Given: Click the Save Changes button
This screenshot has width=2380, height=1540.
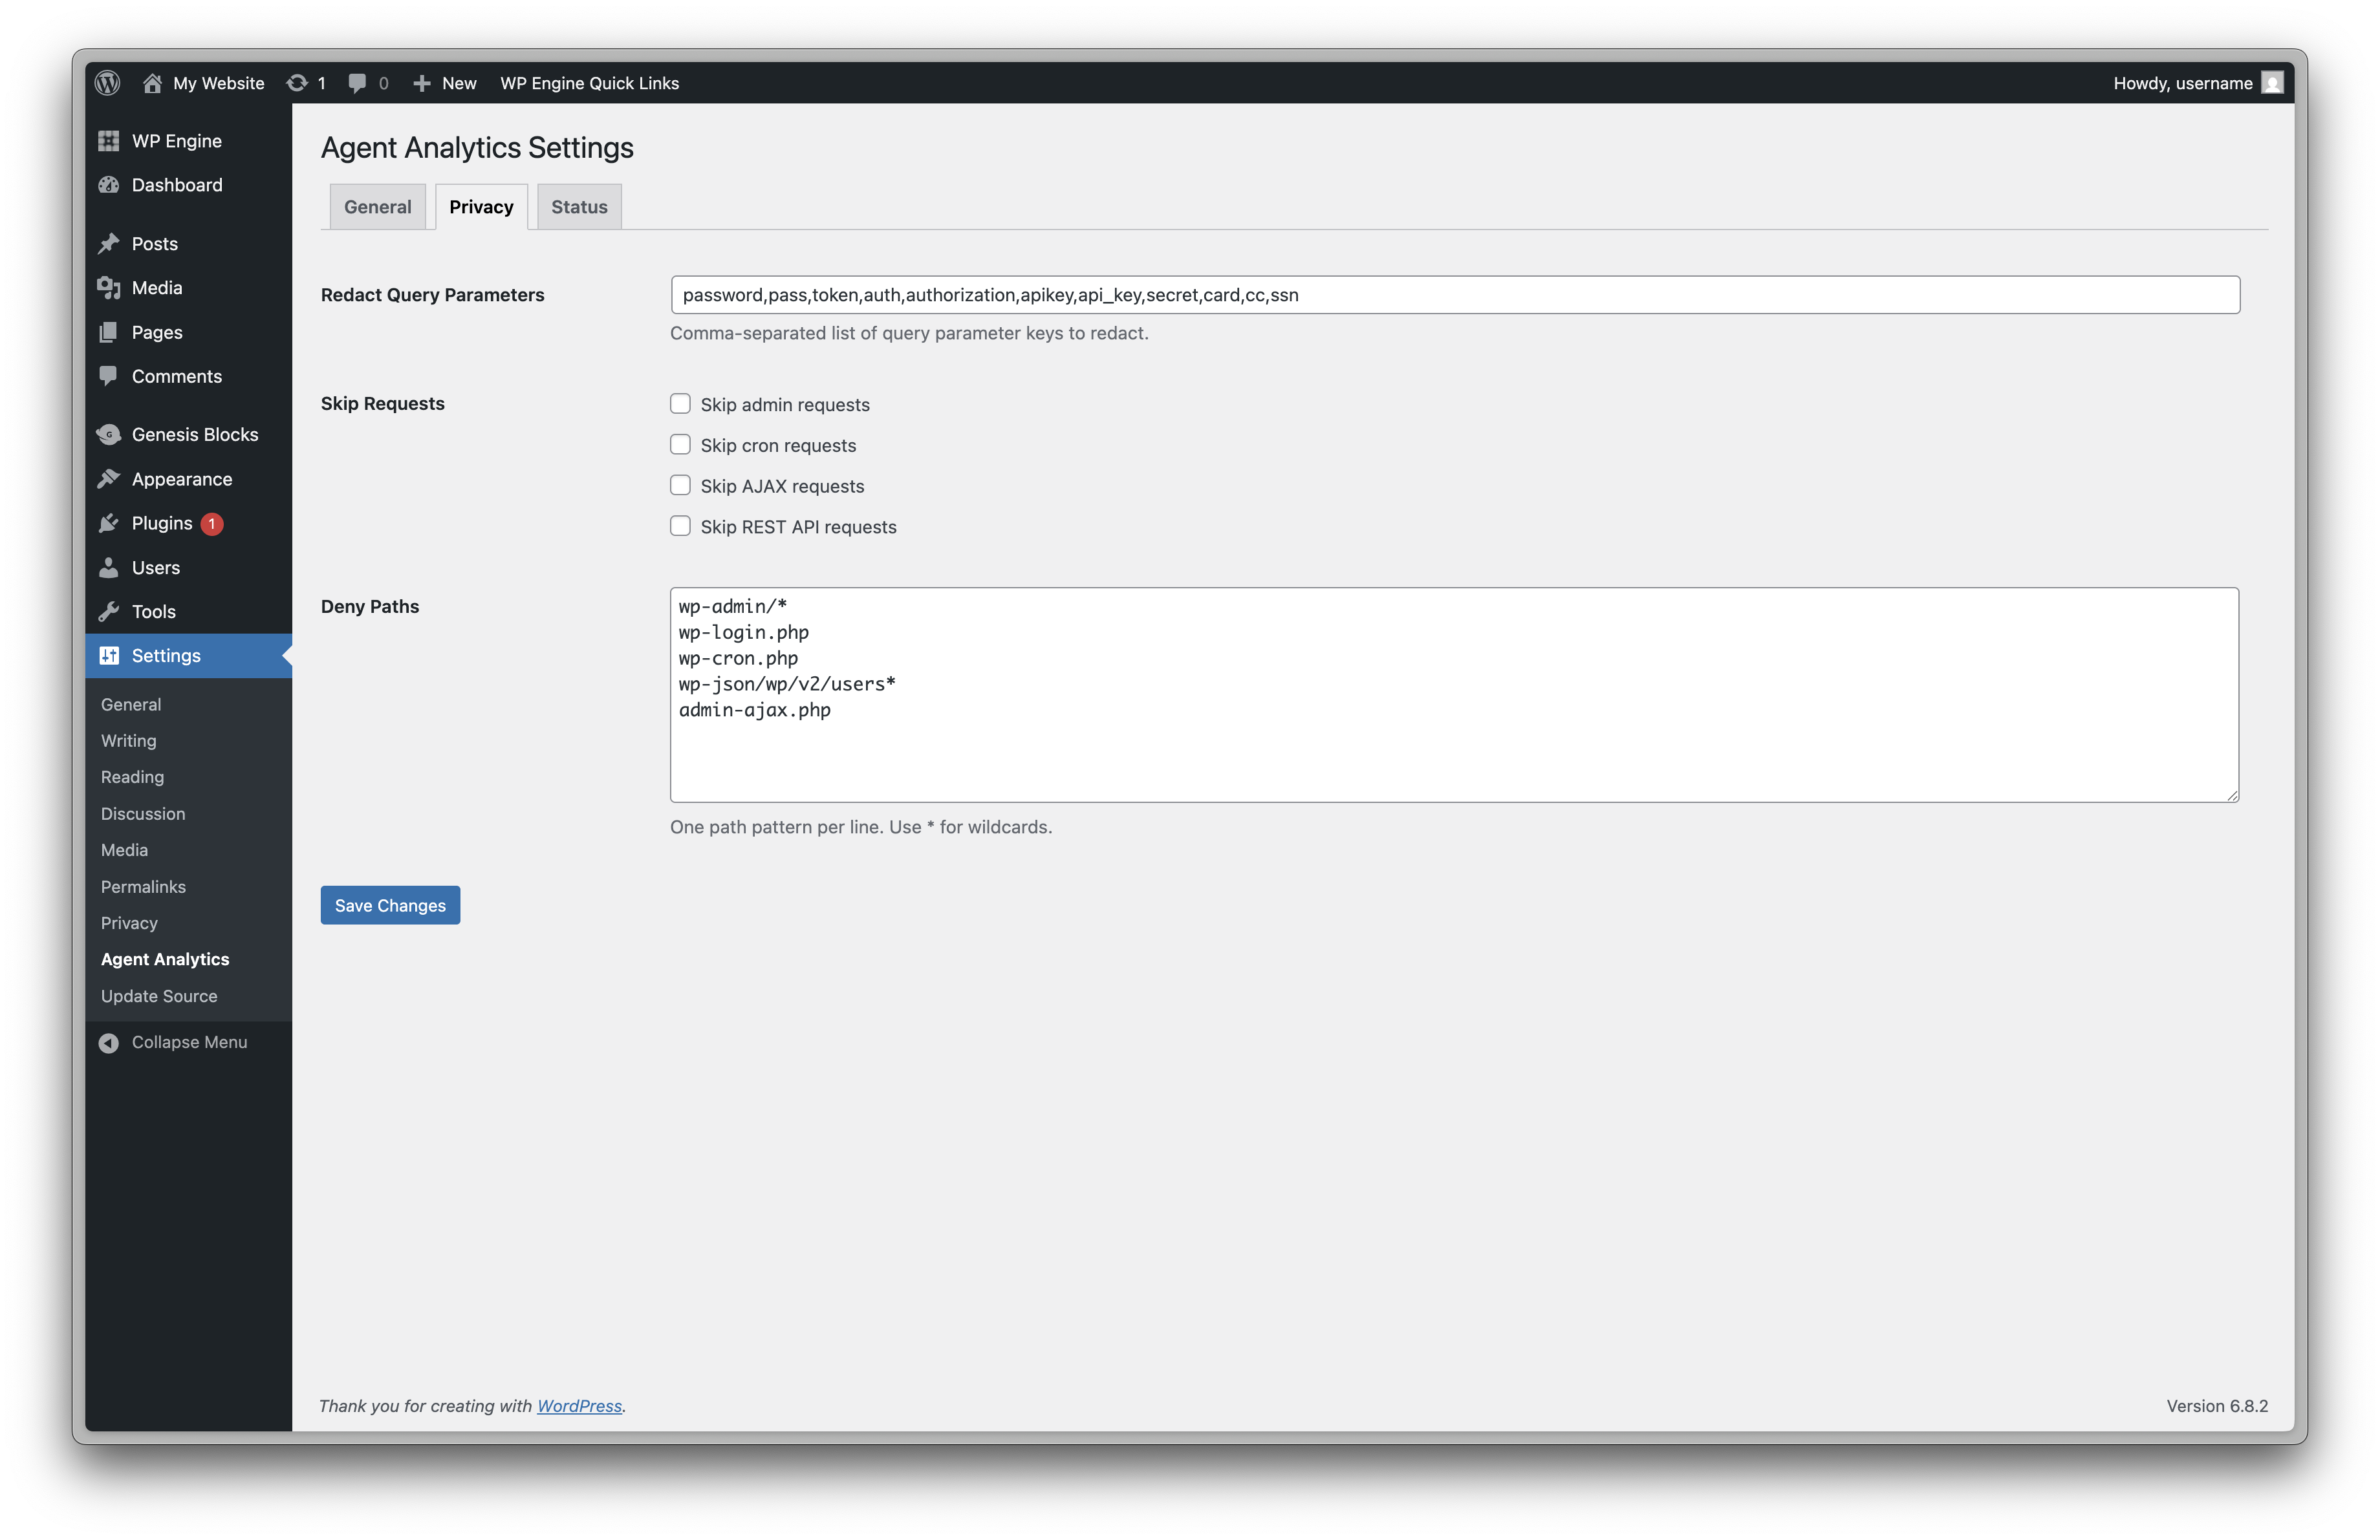Looking at the screenshot, I should (390, 904).
